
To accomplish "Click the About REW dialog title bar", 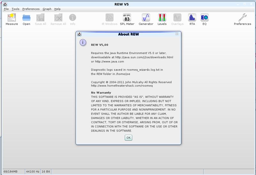I will pos(129,34).
